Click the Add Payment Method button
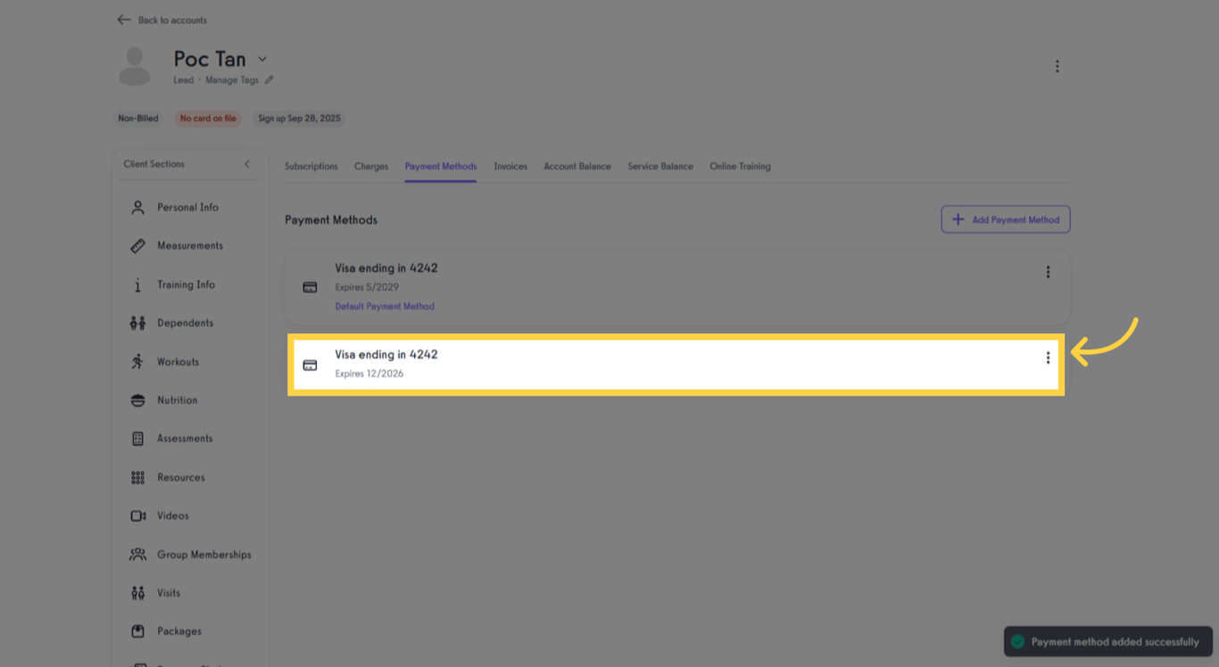Screen dimensions: 1219x667 (1006, 219)
